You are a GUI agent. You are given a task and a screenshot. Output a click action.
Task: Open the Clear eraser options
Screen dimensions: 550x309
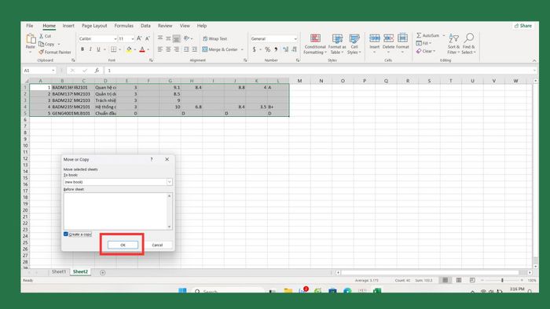[x=426, y=51]
